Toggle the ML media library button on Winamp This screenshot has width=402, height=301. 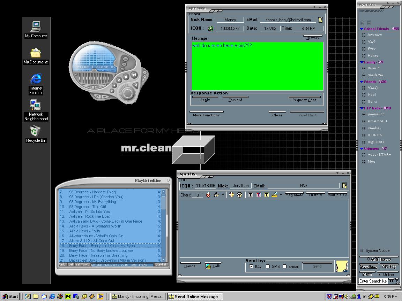[105, 97]
